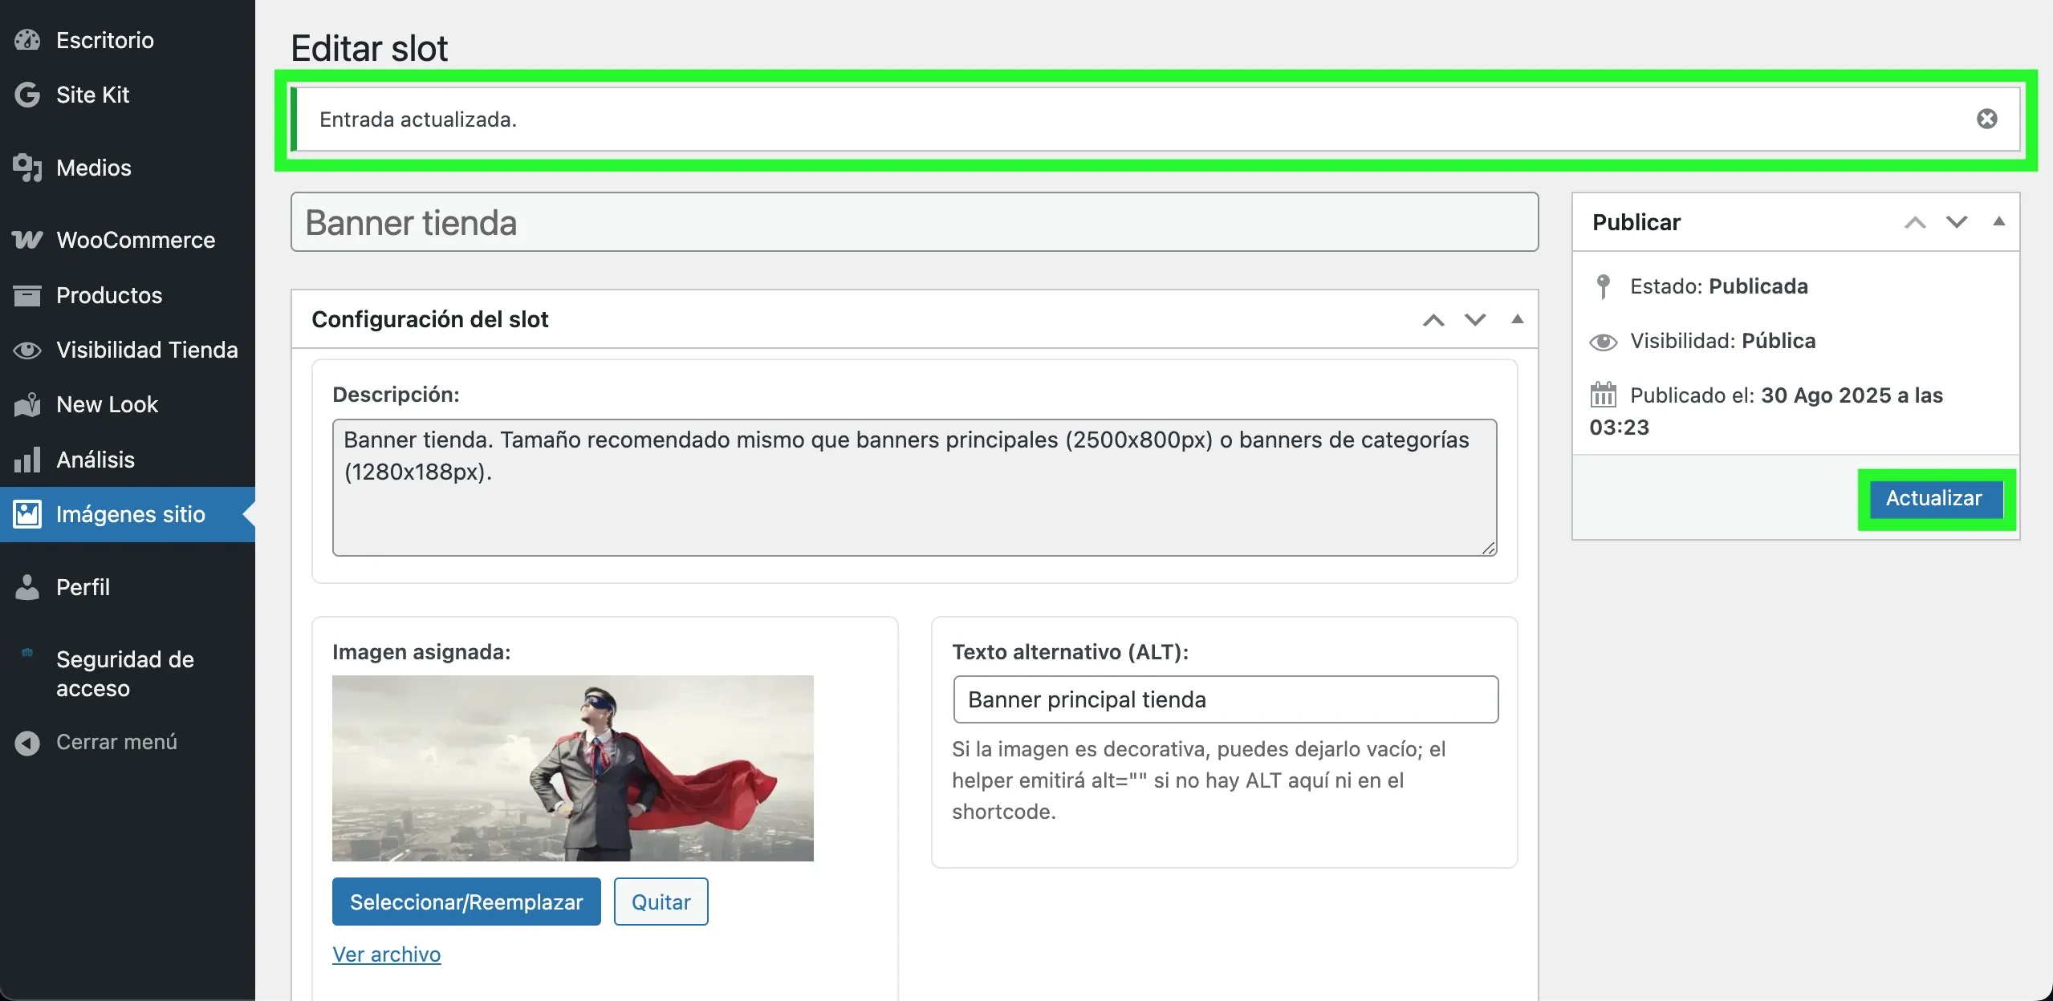Click the Seguridad de acceso icon
The width and height of the screenshot is (2053, 1001).
[x=26, y=654]
